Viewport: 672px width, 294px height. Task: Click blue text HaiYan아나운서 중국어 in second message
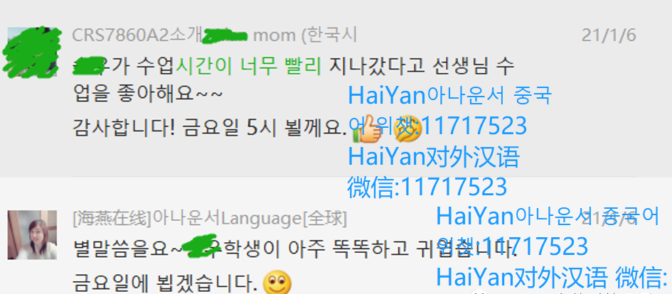point(548,216)
